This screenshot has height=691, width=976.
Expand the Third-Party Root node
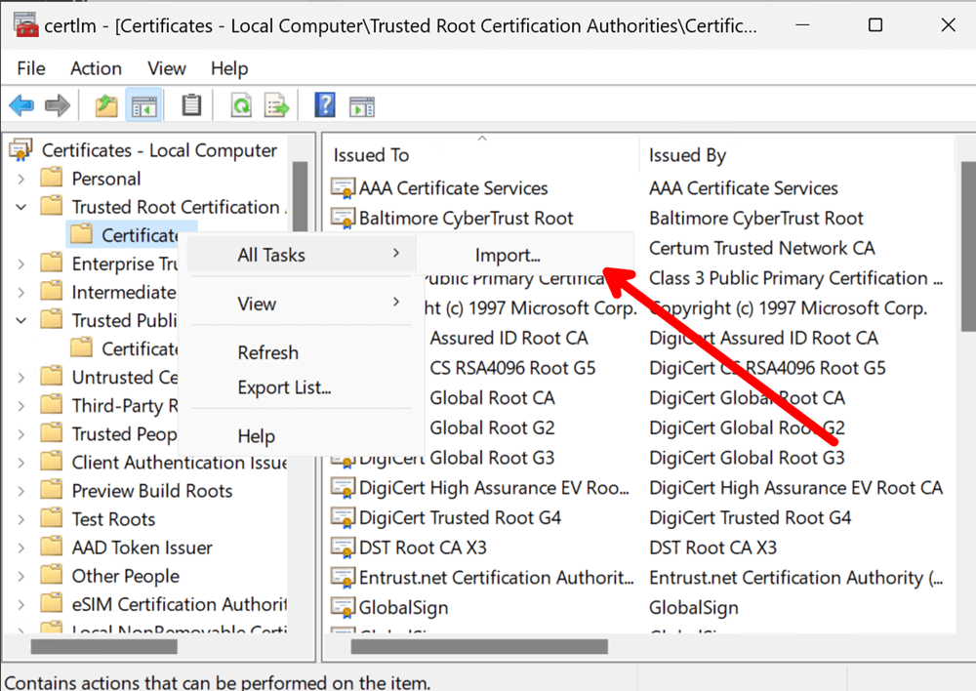coord(21,406)
